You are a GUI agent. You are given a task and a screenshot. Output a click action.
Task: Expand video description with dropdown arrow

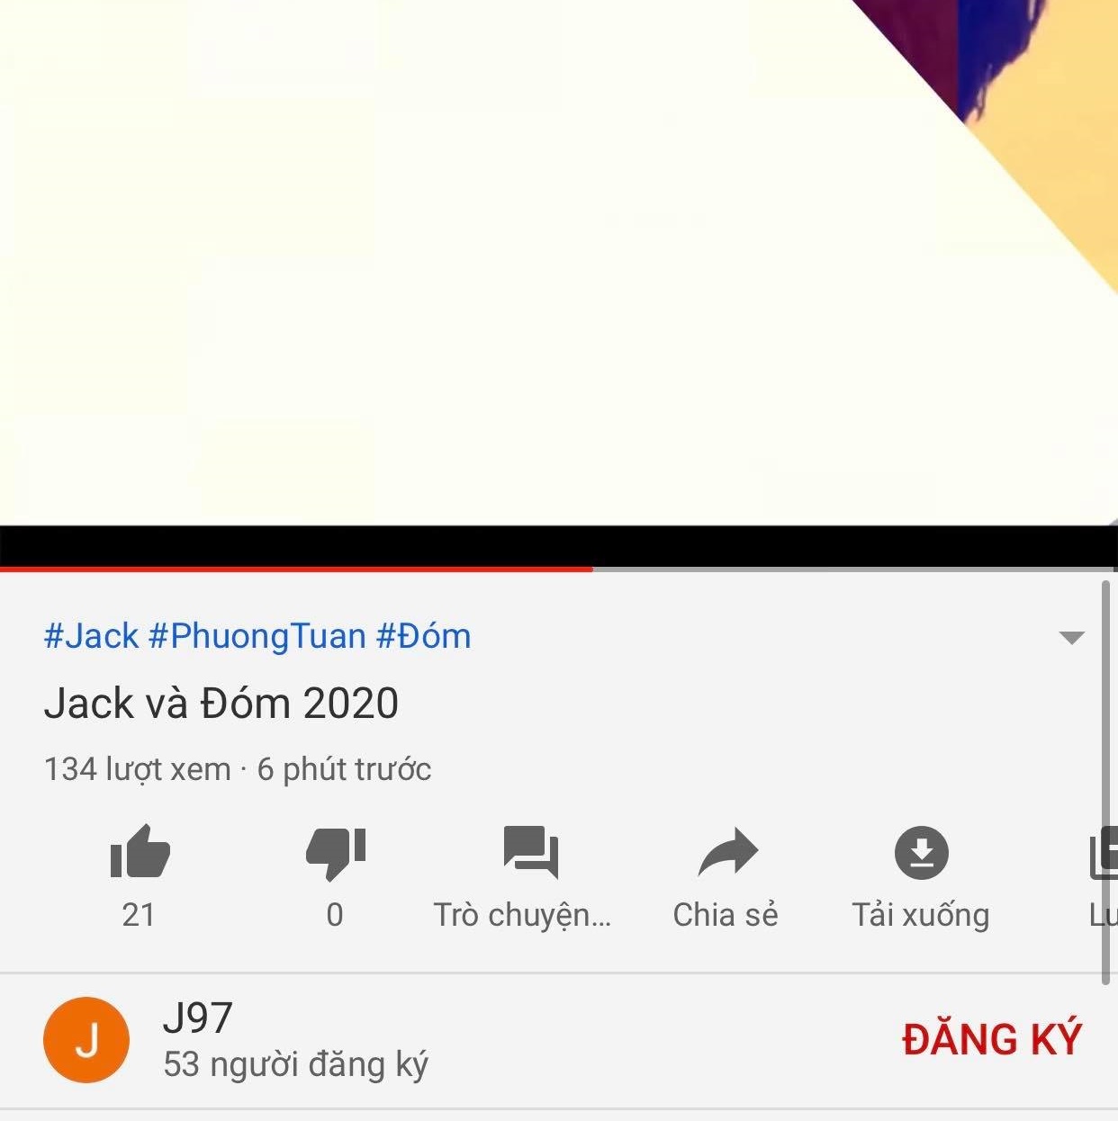coord(1071,638)
